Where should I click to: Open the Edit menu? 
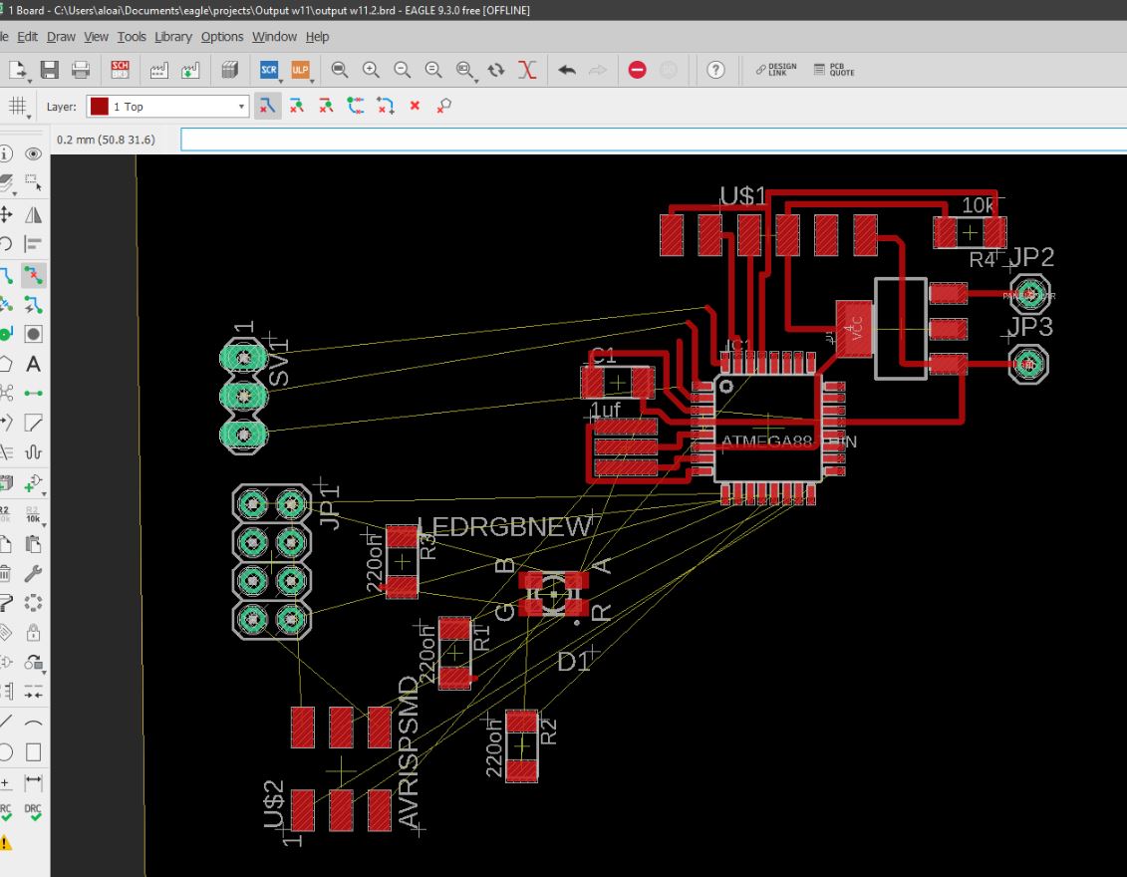tap(27, 37)
